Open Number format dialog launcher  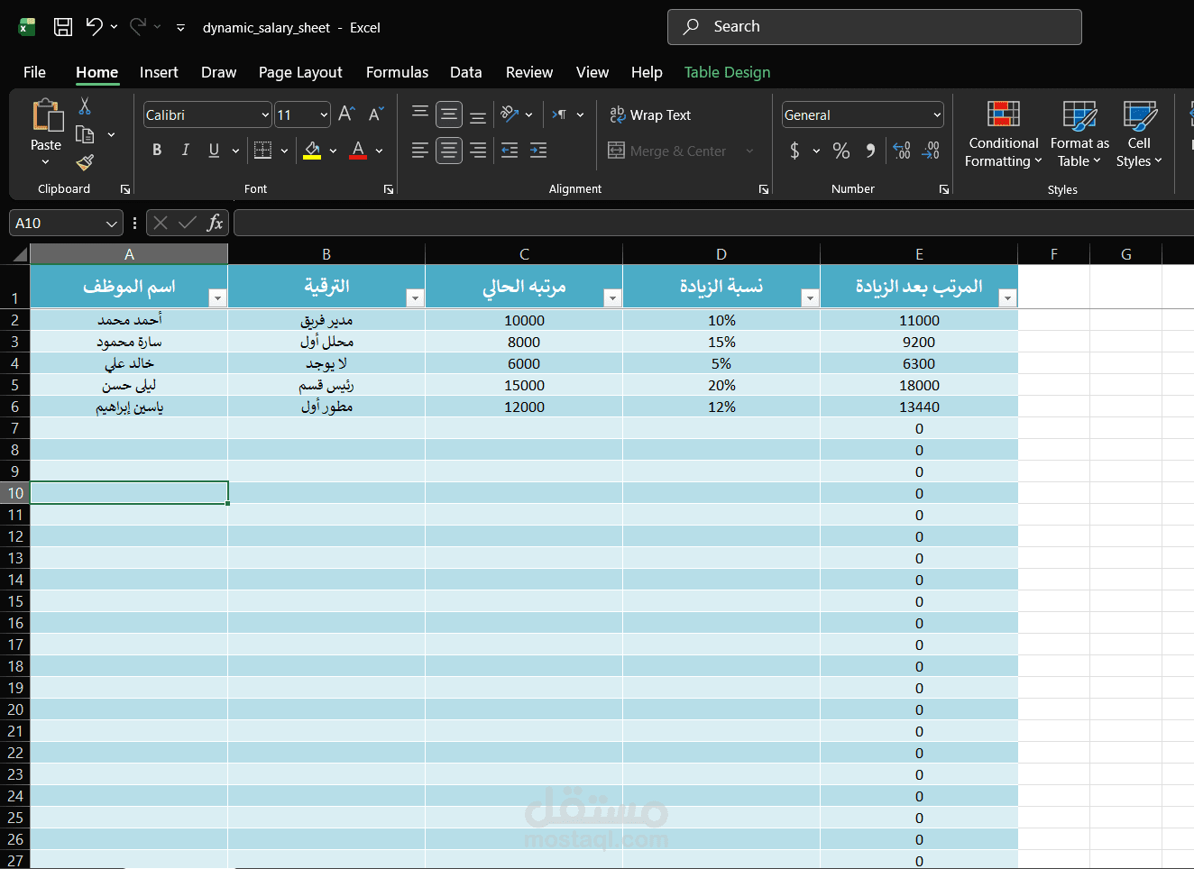[x=944, y=189]
